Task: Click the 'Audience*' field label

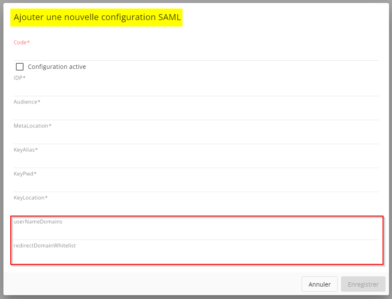Action: coord(27,102)
